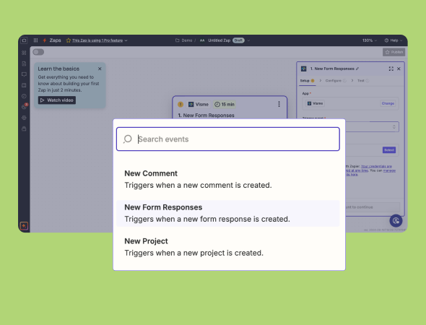Click the pencil rename icon beside step title

point(357,69)
